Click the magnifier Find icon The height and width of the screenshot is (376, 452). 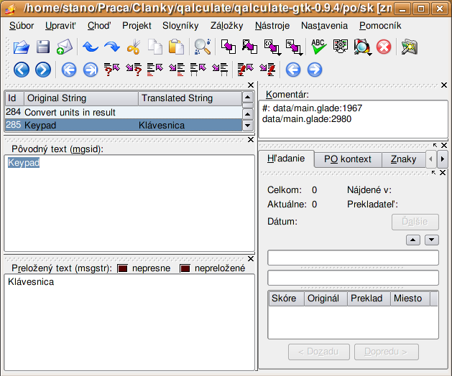coord(203,48)
